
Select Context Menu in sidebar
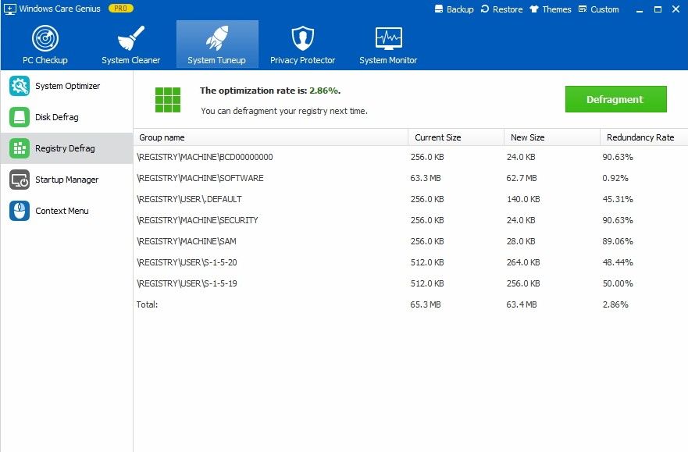coord(66,211)
